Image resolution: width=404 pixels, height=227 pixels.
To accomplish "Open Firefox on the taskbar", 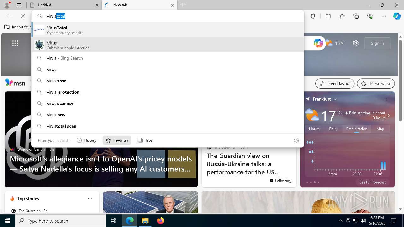I will pos(160,221).
